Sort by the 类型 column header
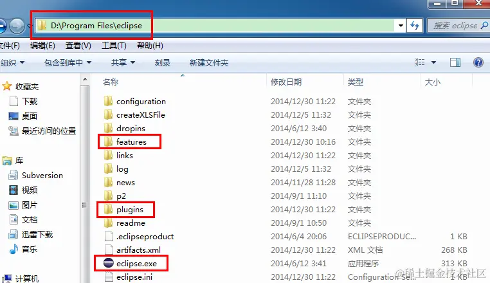The image size is (490, 283). 356,82
